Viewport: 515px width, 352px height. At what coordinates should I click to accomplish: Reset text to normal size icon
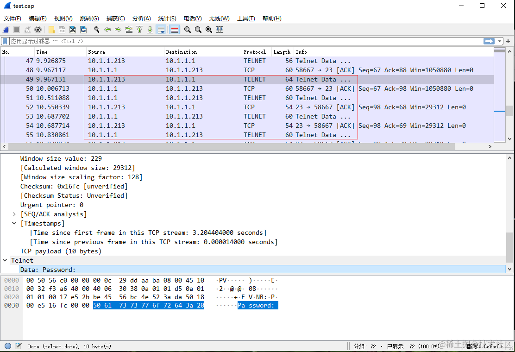pos(208,30)
